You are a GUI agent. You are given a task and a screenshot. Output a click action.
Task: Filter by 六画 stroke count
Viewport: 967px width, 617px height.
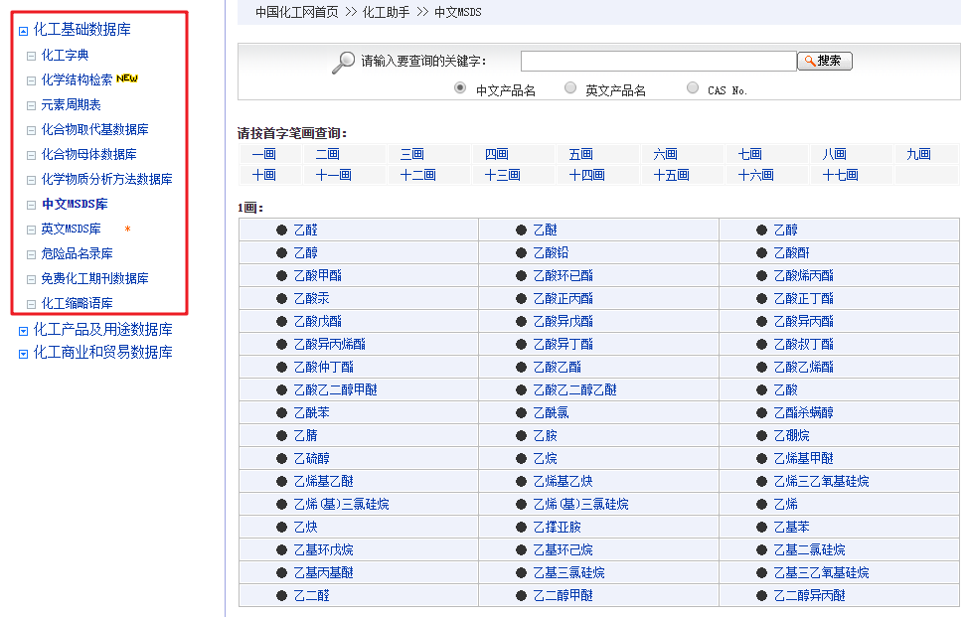[x=666, y=154]
